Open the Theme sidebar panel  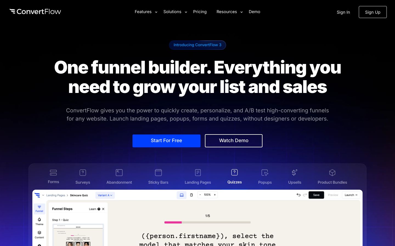point(39,221)
